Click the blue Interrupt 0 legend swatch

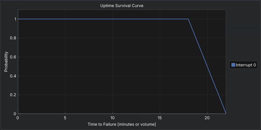coord(233,65)
